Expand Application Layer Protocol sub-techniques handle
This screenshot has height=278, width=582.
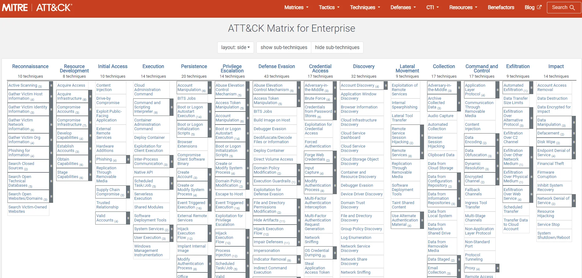coord(498,90)
